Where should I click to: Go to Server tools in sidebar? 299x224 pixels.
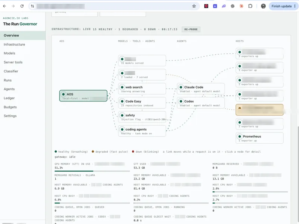pyautogui.click(x=23, y=62)
